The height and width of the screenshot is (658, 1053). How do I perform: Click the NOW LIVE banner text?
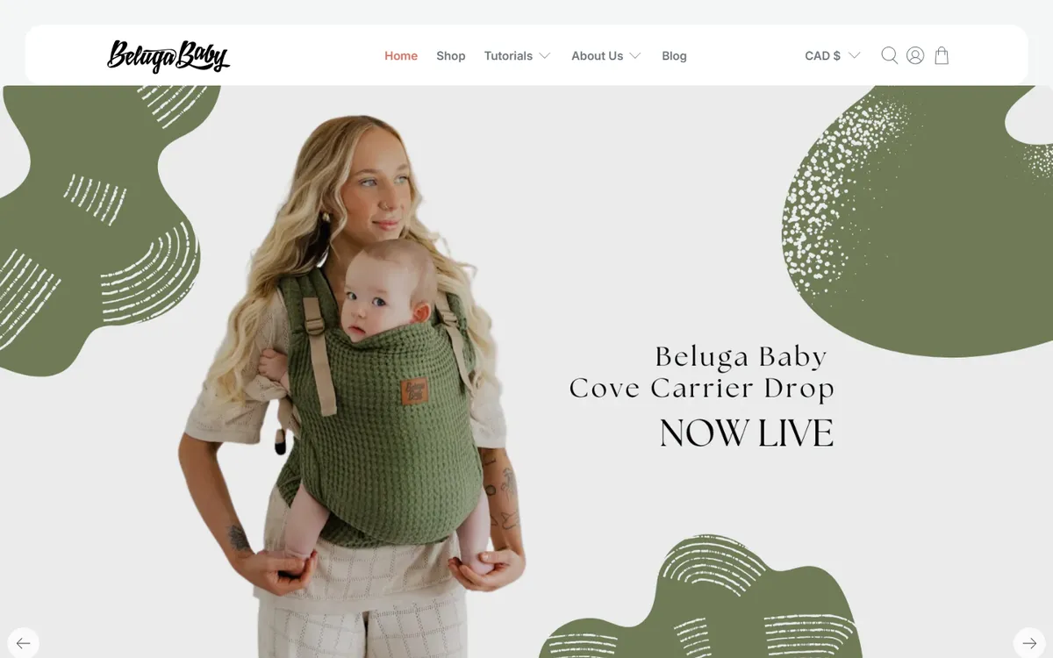746,433
